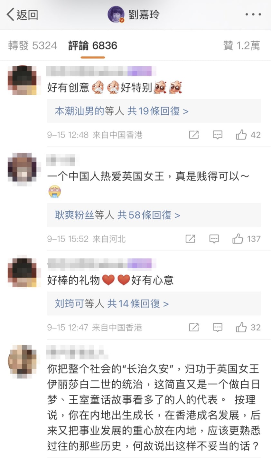The height and width of the screenshot is (458, 271).
Task: Reply to the 好有创意 comment via bubble icon
Action: pos(218,135)
